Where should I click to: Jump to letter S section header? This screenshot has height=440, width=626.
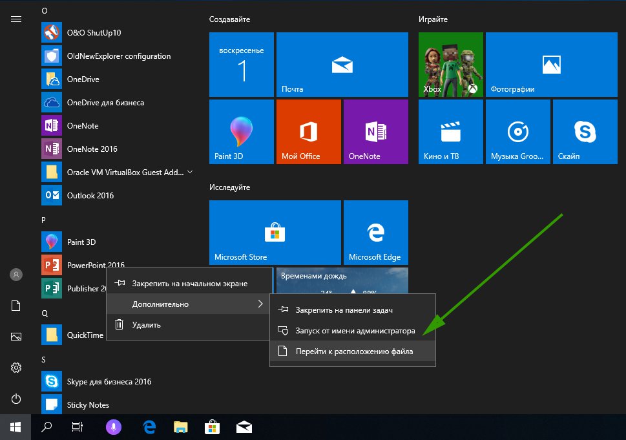click(x=43, y=359)
